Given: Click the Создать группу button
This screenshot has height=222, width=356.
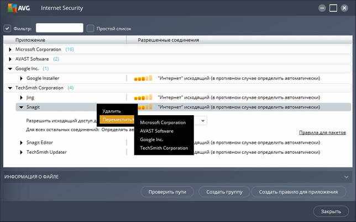Looking at the screenshot, I should click(x=224, y=192).
